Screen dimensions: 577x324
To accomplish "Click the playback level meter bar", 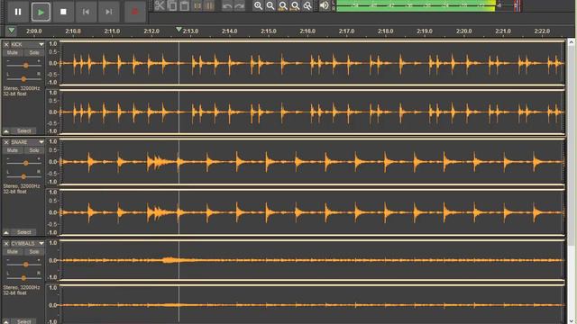I will pos(429,5).
